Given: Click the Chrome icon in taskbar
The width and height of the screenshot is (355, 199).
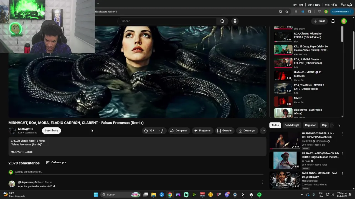Looking at the screenshot, I should 170,195.
